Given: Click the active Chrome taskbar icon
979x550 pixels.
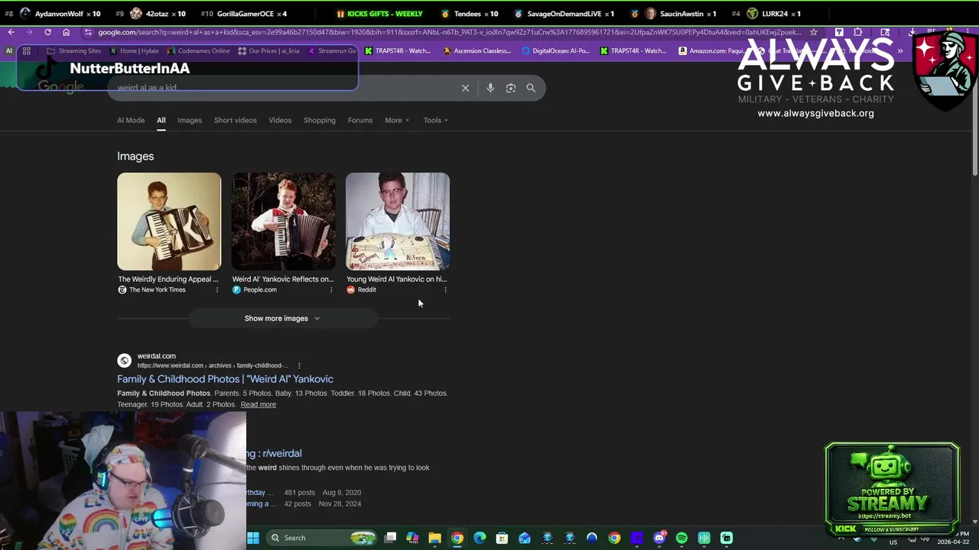Looking at the screenshot, I should [x=457, y=538].
